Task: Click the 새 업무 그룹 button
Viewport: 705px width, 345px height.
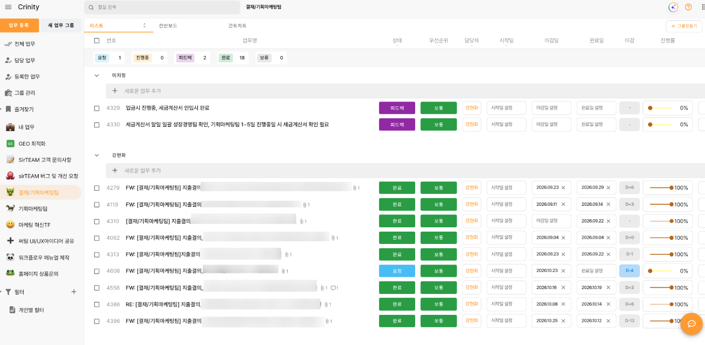Action: [61, 25]
